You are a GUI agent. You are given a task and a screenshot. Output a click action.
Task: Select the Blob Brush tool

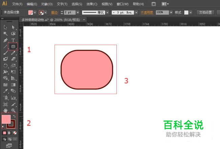click(5, 59)
